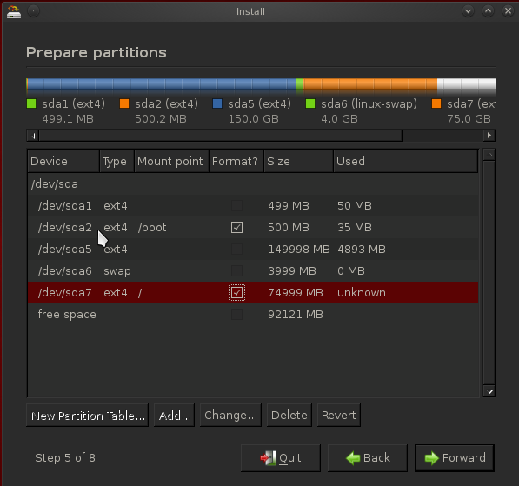Select the /dev/sda tree row

pyautogui.click(x=253, y=184)
